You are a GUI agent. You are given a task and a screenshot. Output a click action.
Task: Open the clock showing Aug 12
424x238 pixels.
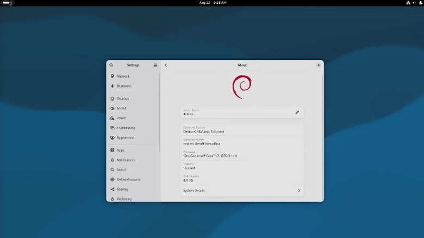(x=213, y=3)
